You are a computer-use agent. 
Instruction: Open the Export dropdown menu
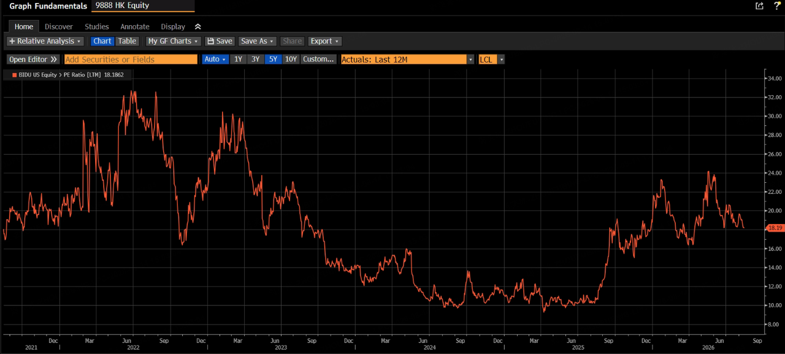point(324,41)
